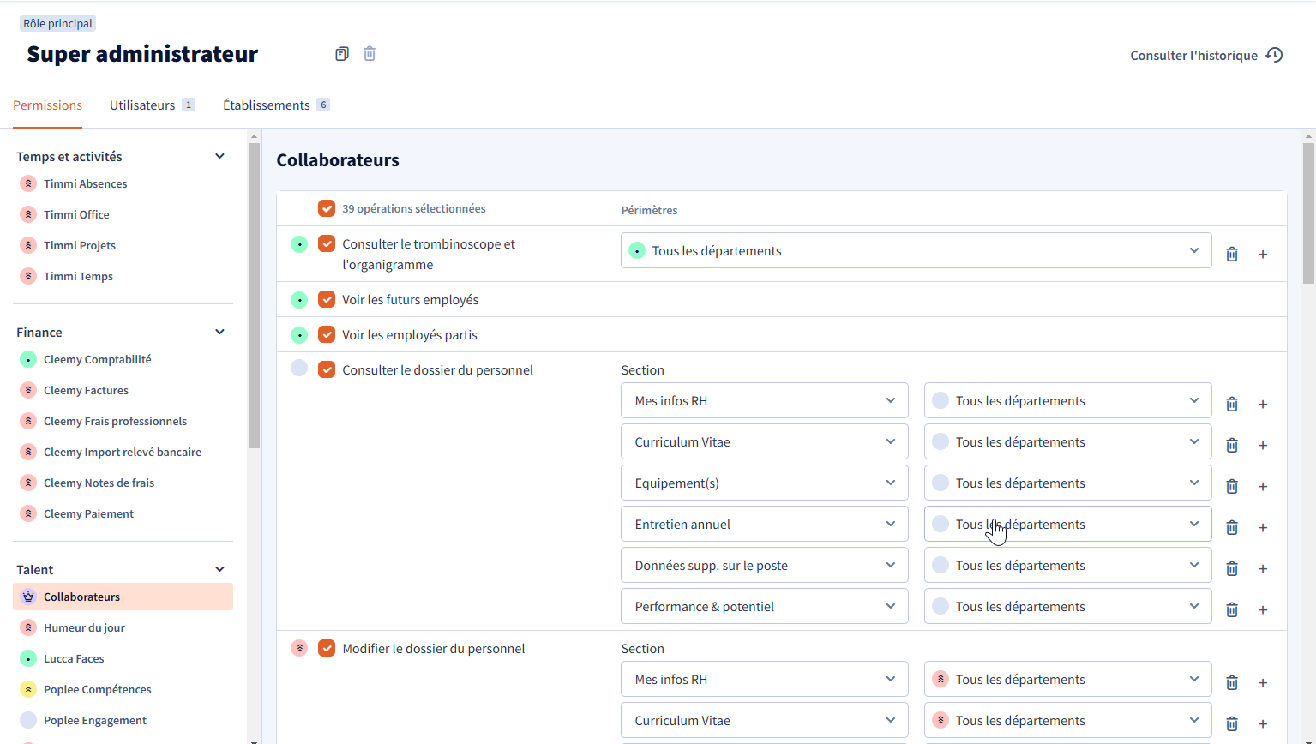
Task: Delete the Entretien annuel section row
Action: (1232, 527)
